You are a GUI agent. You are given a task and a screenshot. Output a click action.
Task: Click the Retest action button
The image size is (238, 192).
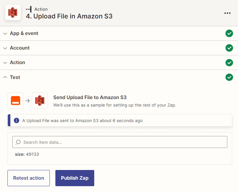point(28,178)
